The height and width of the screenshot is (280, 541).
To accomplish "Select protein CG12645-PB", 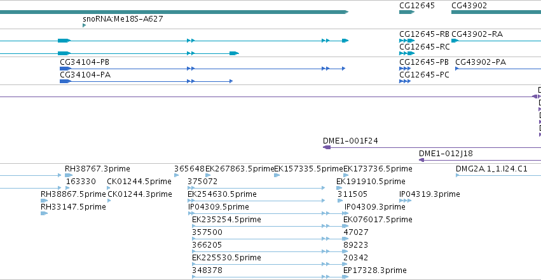I will (x=423, y=62).
